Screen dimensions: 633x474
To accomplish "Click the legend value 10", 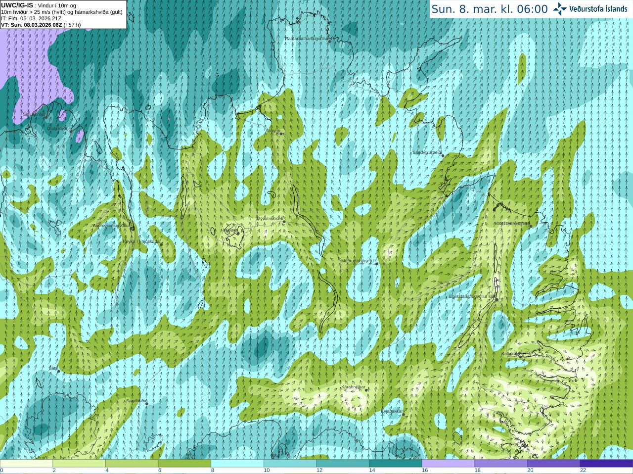I will (x=267, y=471).
